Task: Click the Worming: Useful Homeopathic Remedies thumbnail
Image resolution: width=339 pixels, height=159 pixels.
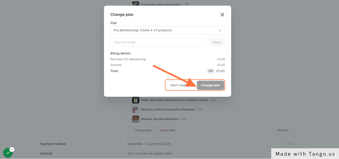Action: pos(136,109)
